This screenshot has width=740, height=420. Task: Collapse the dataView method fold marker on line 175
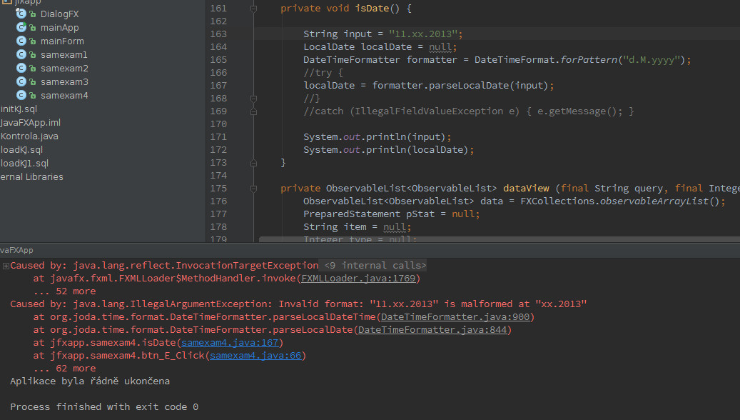click(253, 189)
